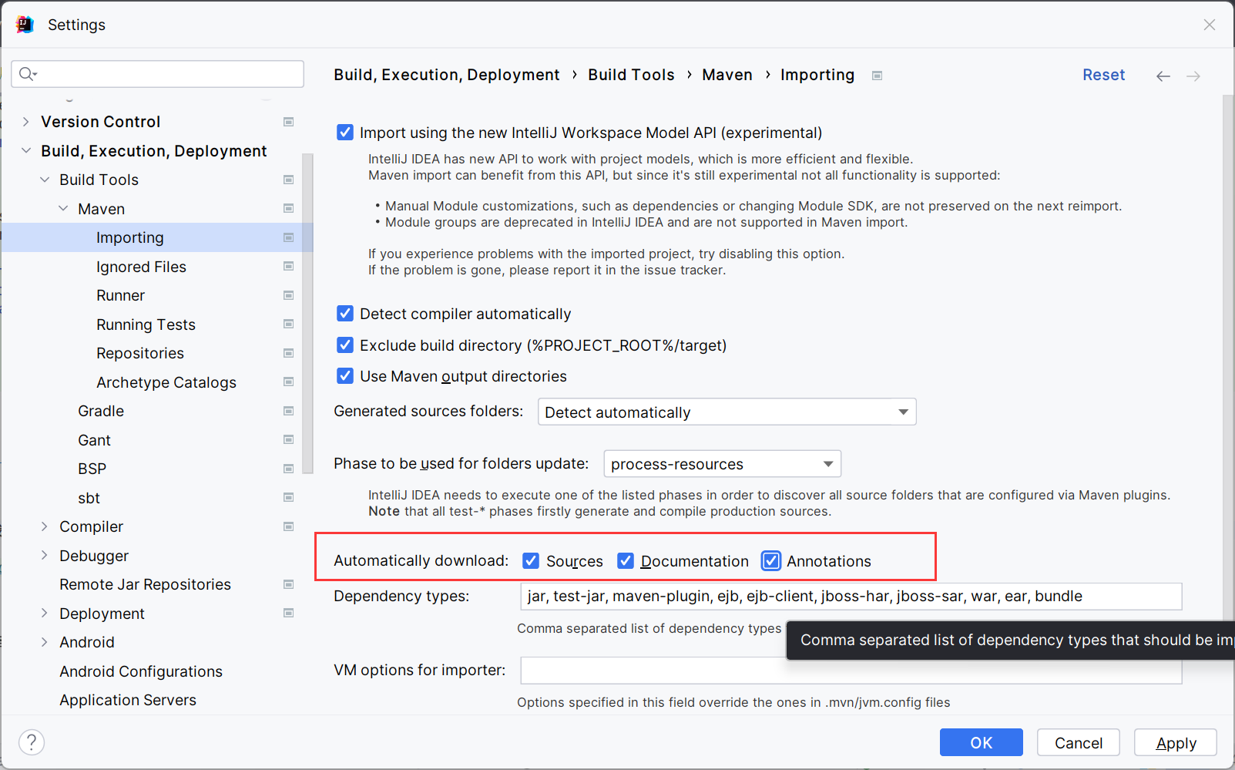Open Generated sources folders dropdown
The width and height of the screenshot is (1235, 770).
pos(727,412)
